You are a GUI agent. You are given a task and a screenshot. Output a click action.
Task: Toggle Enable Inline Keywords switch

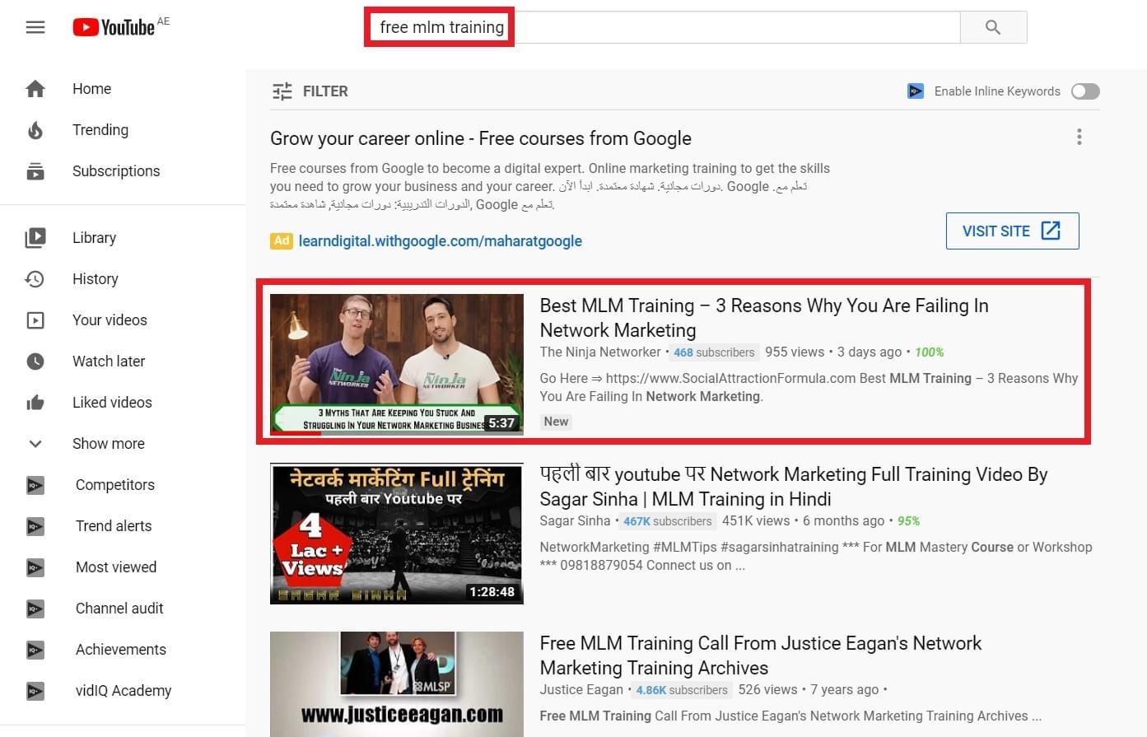[1085, 91]
